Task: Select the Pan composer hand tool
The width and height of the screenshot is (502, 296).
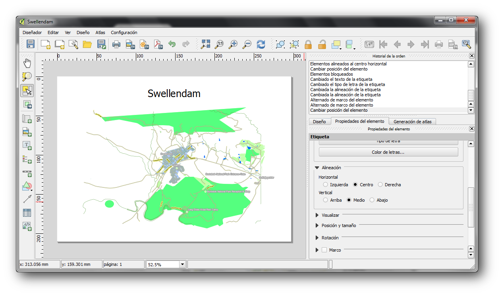Action: point(27,63)
